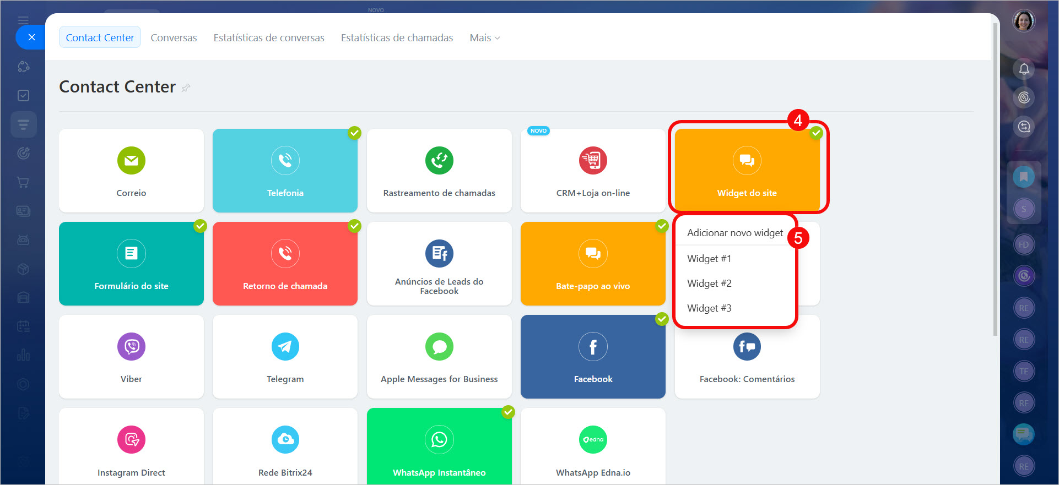This screenshot has height=485, width=1059.
Task: Click the notifications bell icon
Action: [1024, 69]
